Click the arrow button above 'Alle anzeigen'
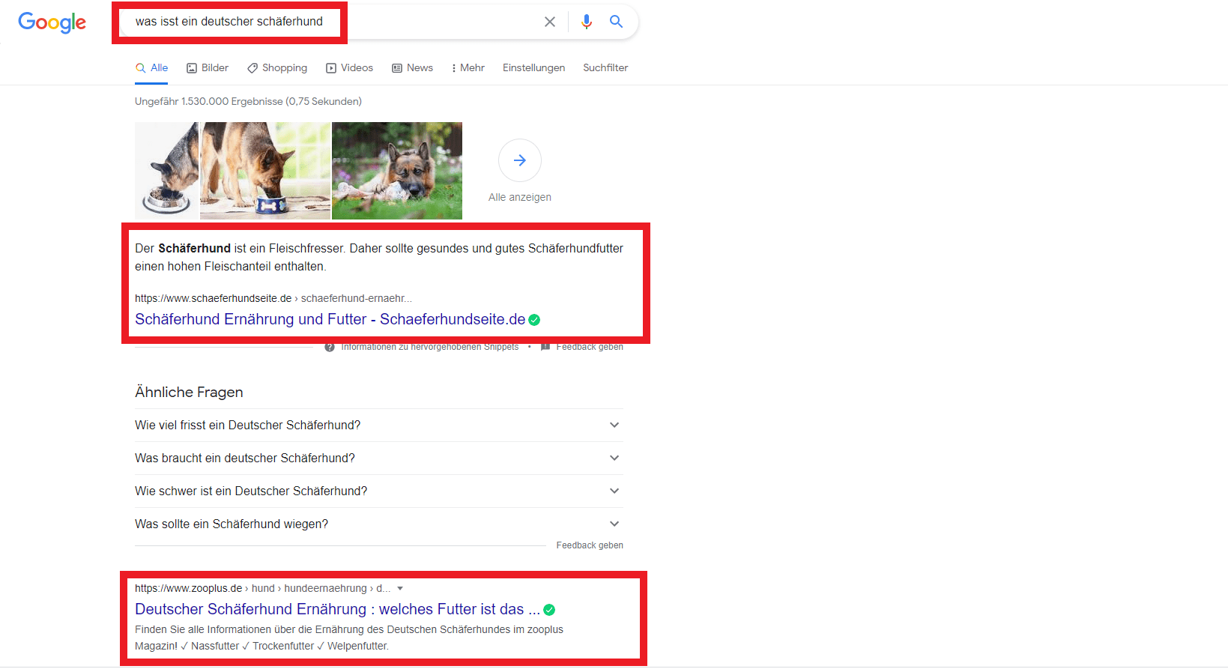1228x672 pixels. (520, 160)
